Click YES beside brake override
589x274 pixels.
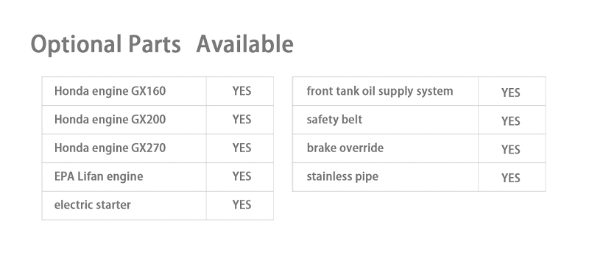coord(510,150)
